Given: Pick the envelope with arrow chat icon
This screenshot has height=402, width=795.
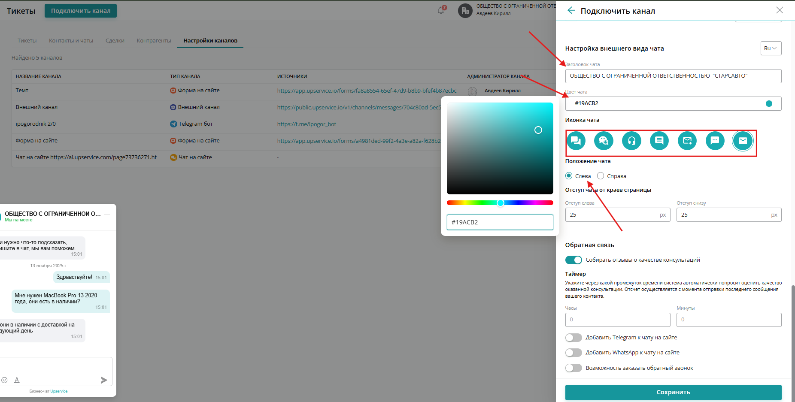Looking at the screenshot, I should point(687,141).
